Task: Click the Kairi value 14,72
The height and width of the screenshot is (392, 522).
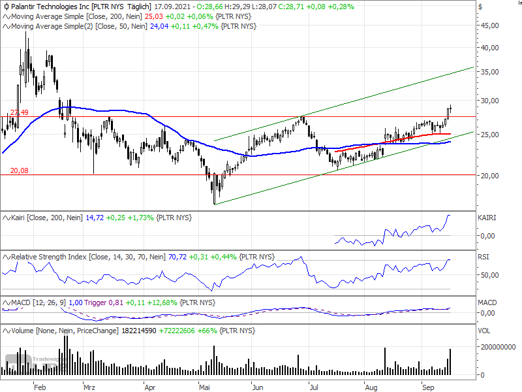Action: 95,218
